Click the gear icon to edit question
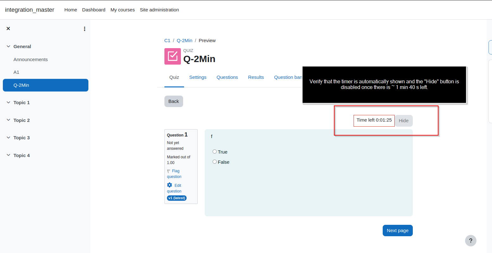 tap(169, 185)
